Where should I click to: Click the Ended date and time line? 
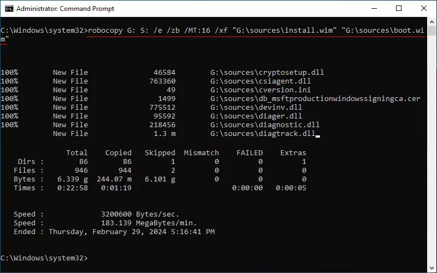pos(131,232)
